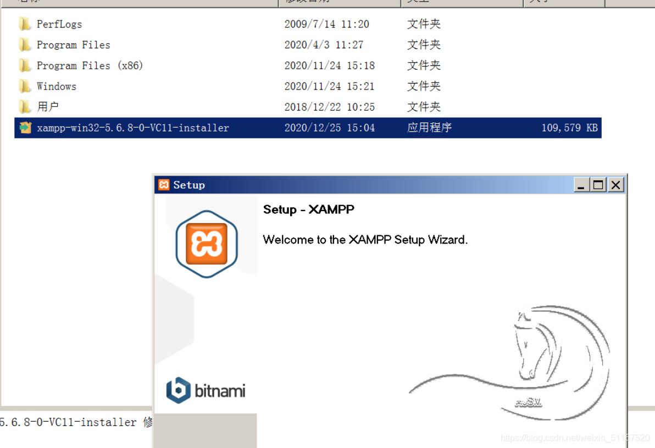Select the Program Files (x86) folder icon
The width and height of the screenshot is (655, 448).
coord(25,65)
